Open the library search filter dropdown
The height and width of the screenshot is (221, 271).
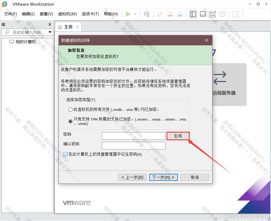point(50,32)
